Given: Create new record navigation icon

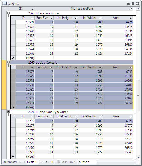Looking at the screenshot, I should 51,162.
